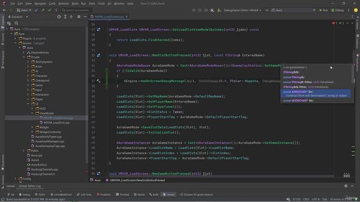
Task: Expand the HUD folder
Action: tap(32, 108)
